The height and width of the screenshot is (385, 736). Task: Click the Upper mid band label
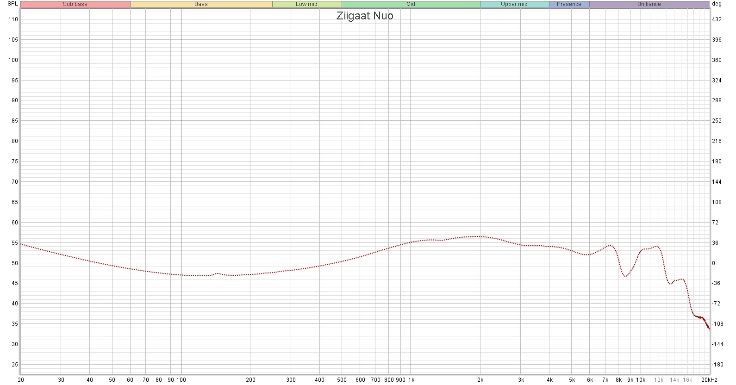(514, 4)
